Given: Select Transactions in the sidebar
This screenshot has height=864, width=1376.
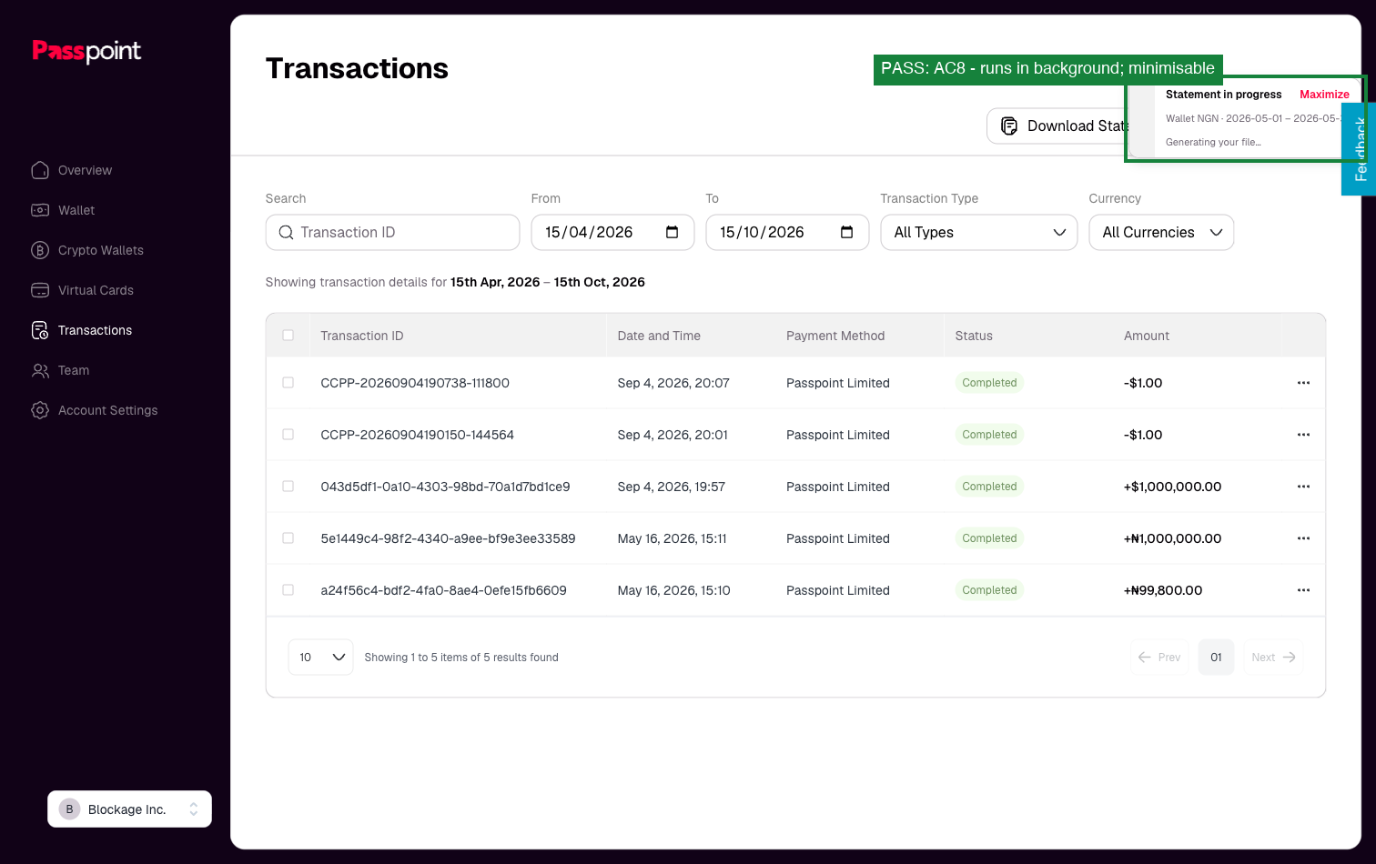Looking at the screenshot, I should 82,330.
